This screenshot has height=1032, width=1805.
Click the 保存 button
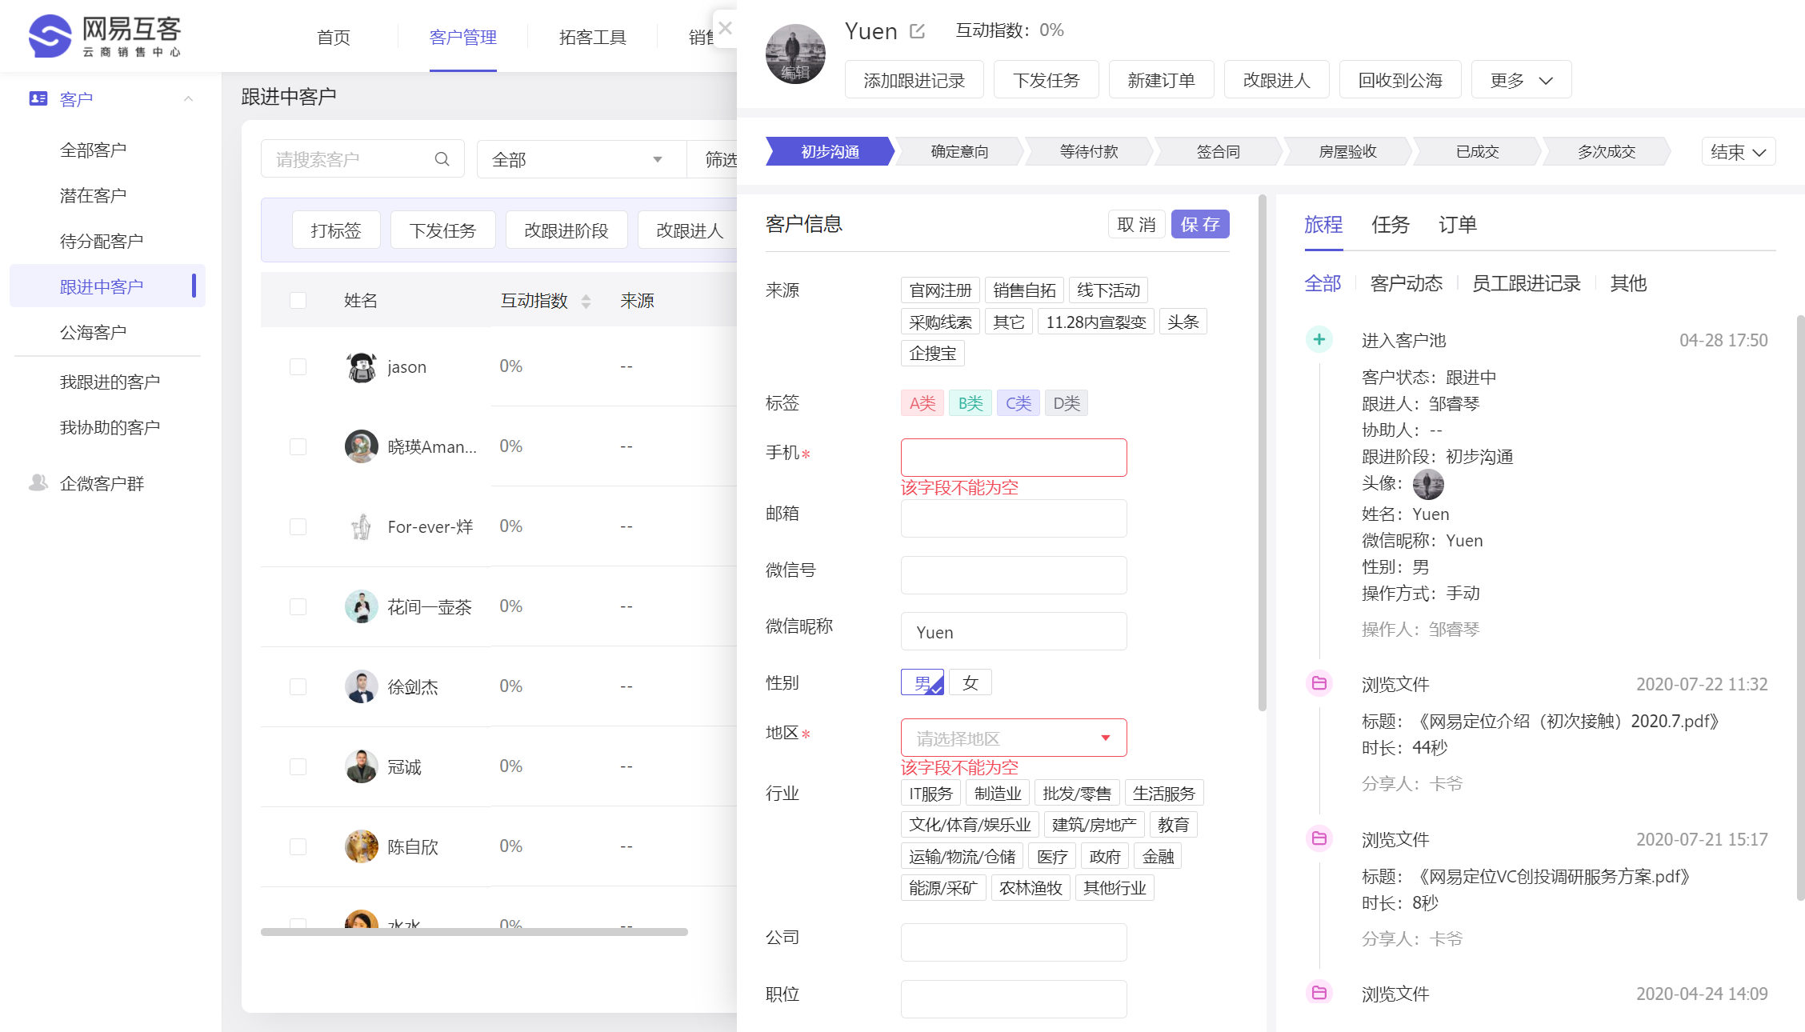pyautogui.click(x=1199, y=225)
